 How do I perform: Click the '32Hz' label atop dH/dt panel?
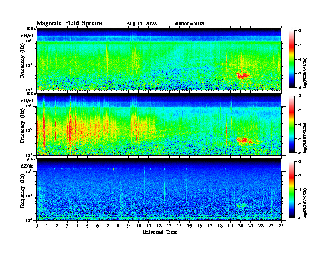coord(31,28)
